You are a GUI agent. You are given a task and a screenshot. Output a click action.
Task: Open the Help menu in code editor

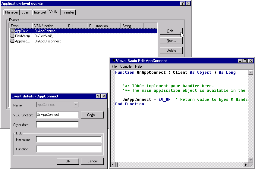coord(138,66)
